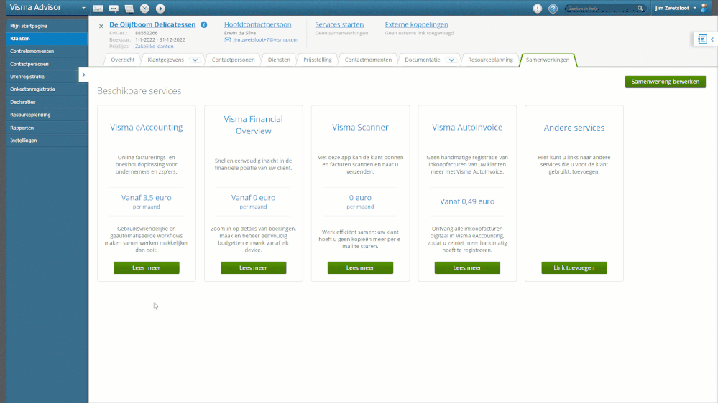Image resolution: width=718 pixels, height=403 pixels.
Task: Open Instellingen in the sidebar
Action: 47,141
